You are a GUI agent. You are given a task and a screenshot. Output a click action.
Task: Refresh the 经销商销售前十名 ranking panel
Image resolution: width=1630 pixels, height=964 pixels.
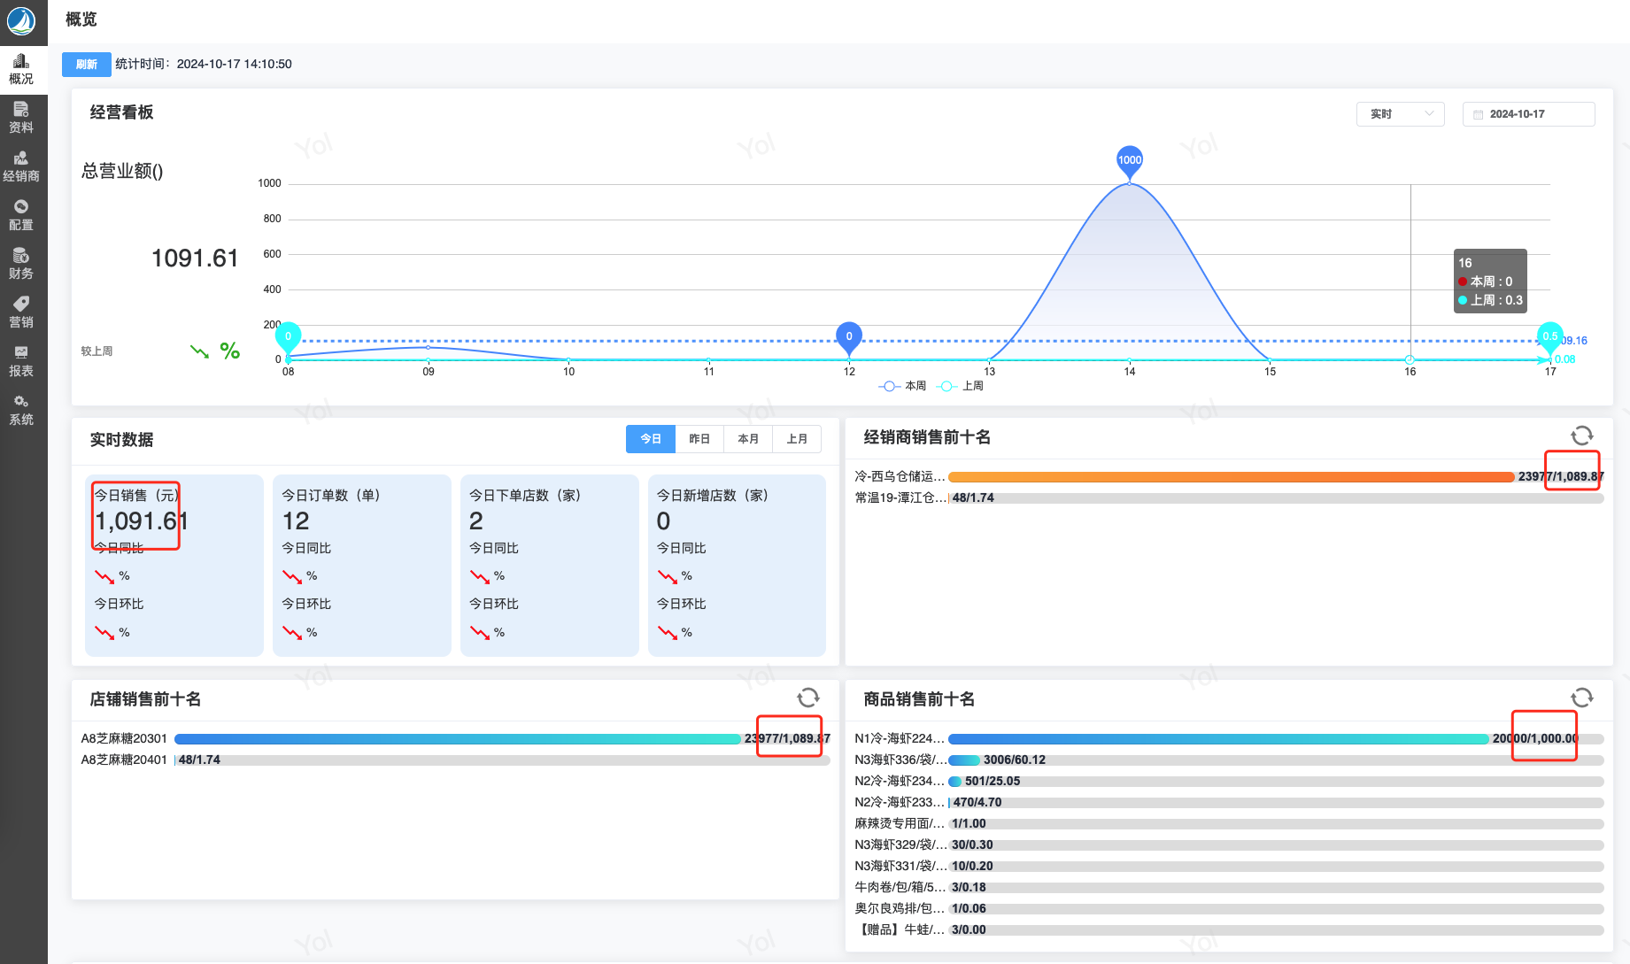1581,436
